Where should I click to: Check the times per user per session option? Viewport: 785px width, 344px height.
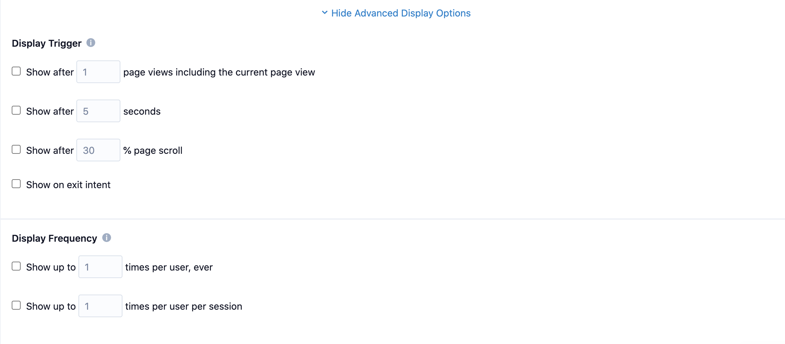click(16, 305)
